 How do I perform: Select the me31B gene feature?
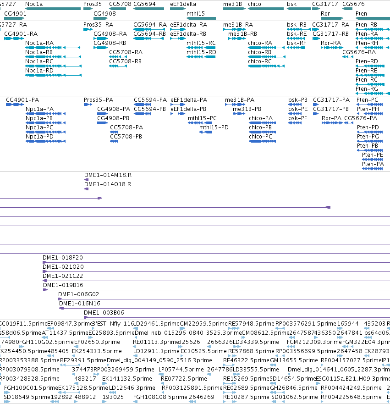[234, 9]
